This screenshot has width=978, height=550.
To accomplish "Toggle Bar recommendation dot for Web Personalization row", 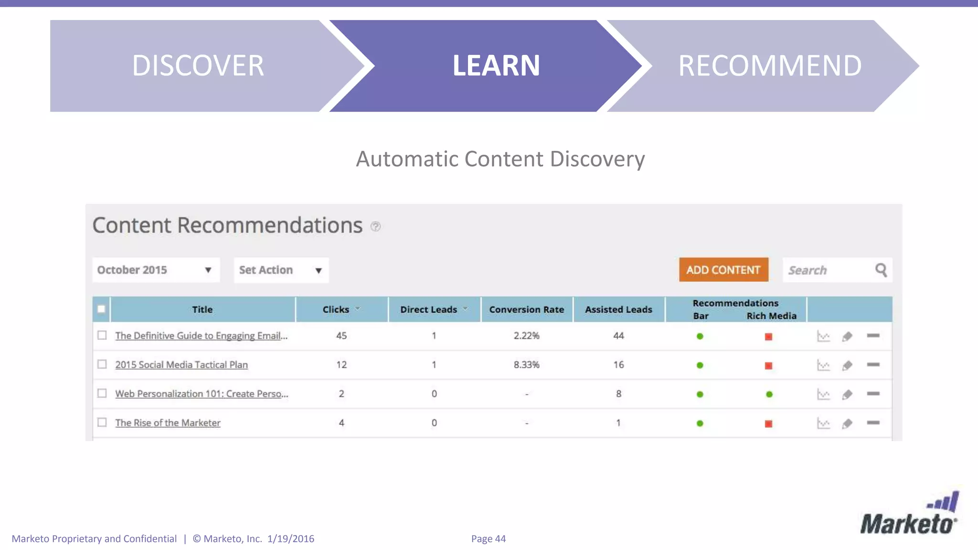I will pos(700,394).
